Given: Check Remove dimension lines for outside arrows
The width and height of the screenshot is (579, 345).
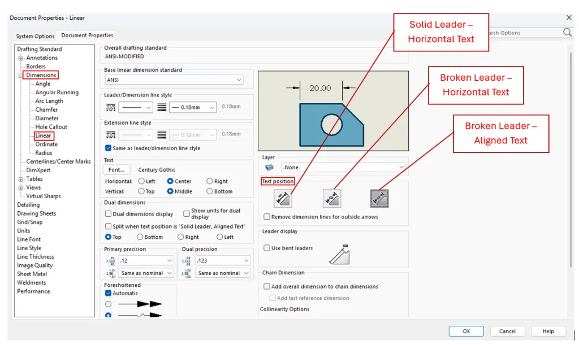Looking at the screenshot, I should (267, 217).
